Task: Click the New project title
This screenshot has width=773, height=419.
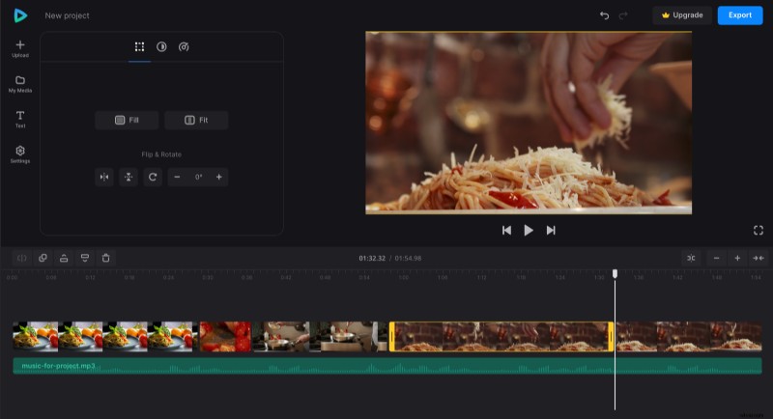Action: [67, 15]
